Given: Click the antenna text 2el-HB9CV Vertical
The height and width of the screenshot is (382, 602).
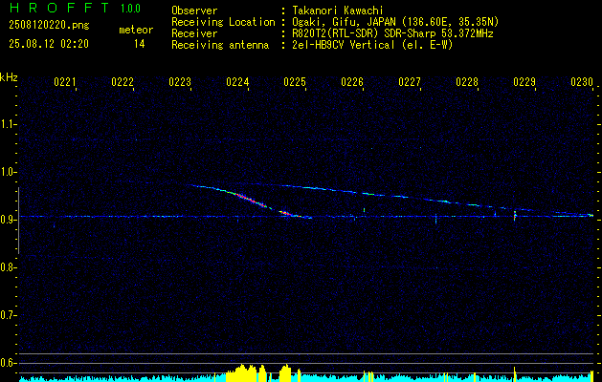Looking at the screenshot, I should [x=344, y=45].
